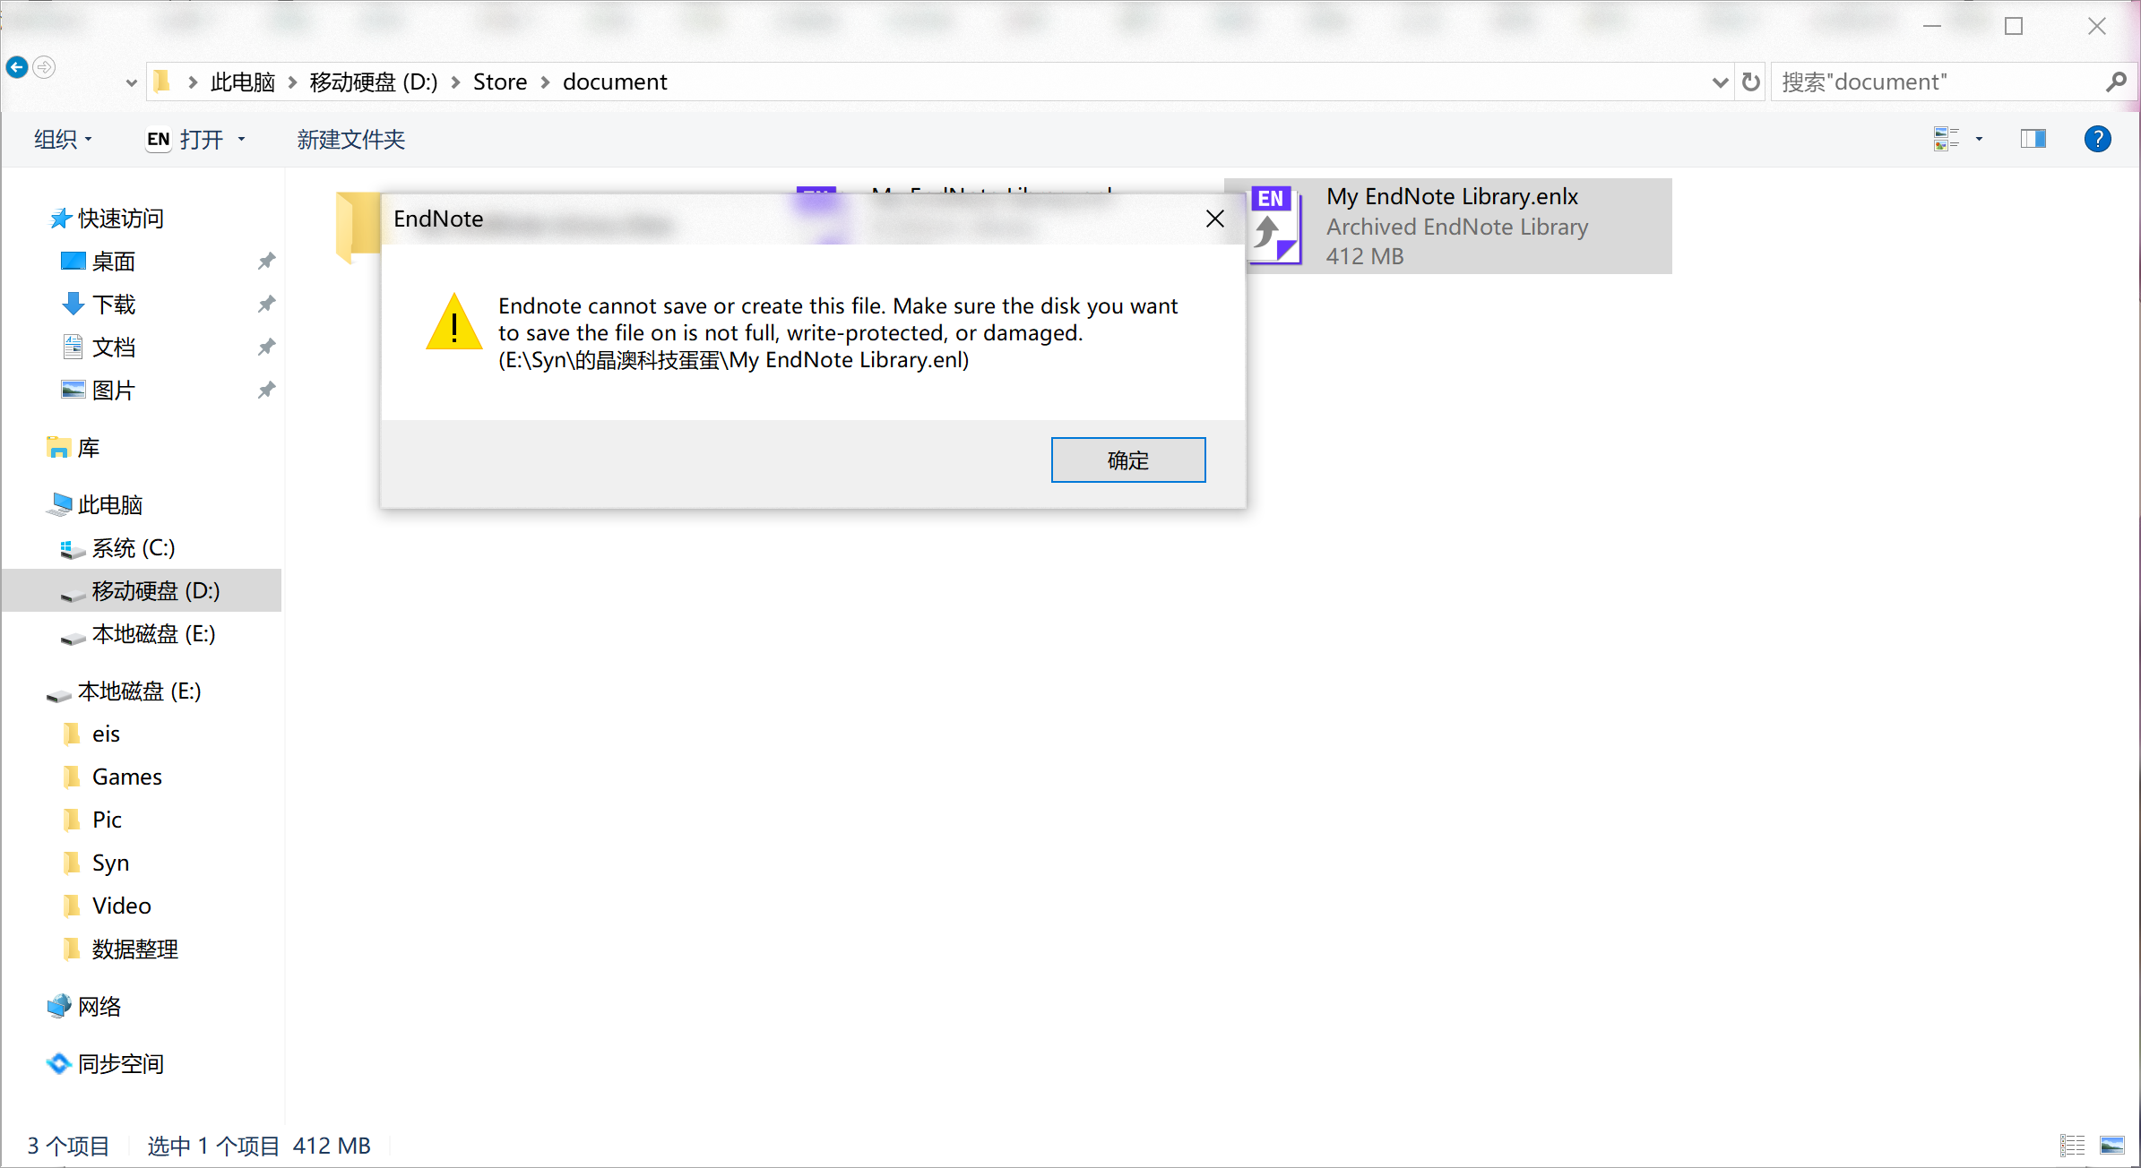This screenshot has height=1168, width=2141.
Task: Click the 新建文件夹 button
Action: click(x=352, y=138)
